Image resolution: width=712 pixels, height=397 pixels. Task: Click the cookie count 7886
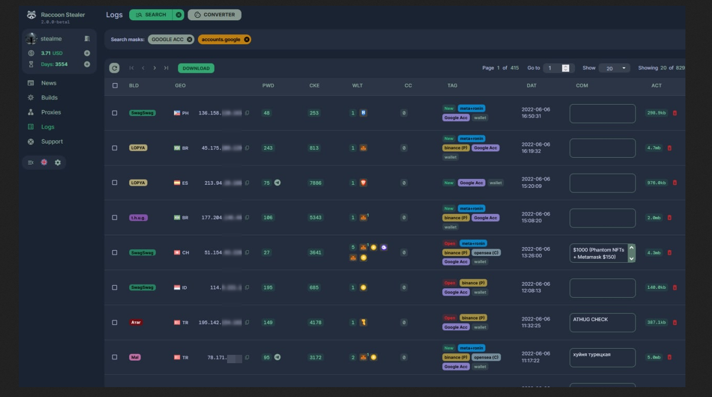[x=315, y=183]
